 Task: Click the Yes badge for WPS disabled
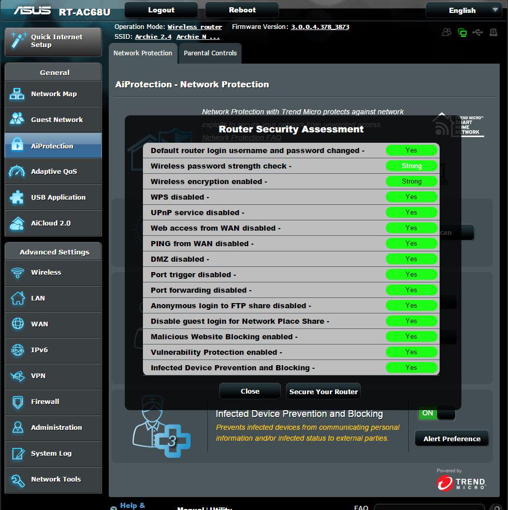tap(411, 197)
